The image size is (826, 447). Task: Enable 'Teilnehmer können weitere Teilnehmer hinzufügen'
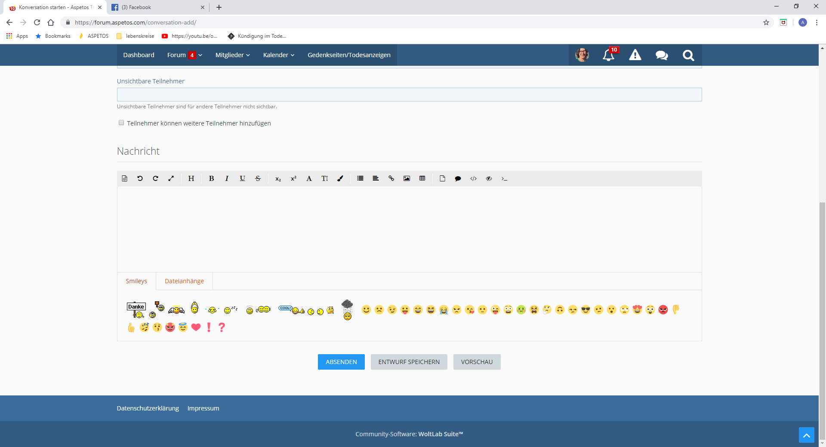[x=121, y=123]
